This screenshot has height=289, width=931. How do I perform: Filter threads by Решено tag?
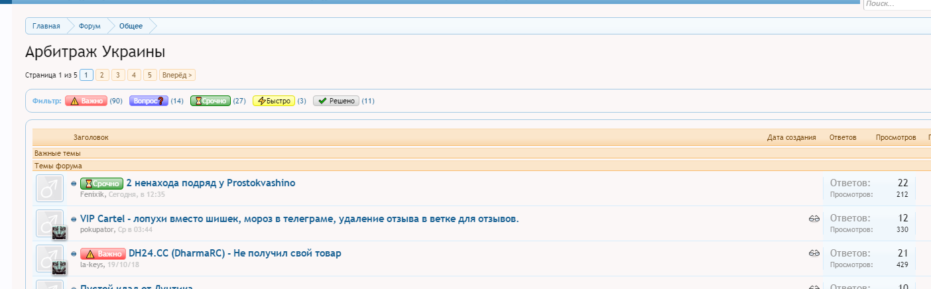[x=336, y=101]
